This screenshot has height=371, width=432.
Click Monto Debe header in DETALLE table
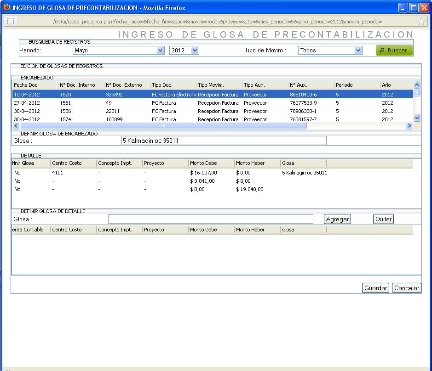(x=211, y=163)
